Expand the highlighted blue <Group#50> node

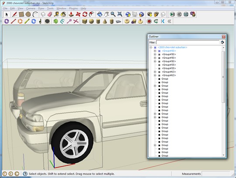(x=155, y=51)
